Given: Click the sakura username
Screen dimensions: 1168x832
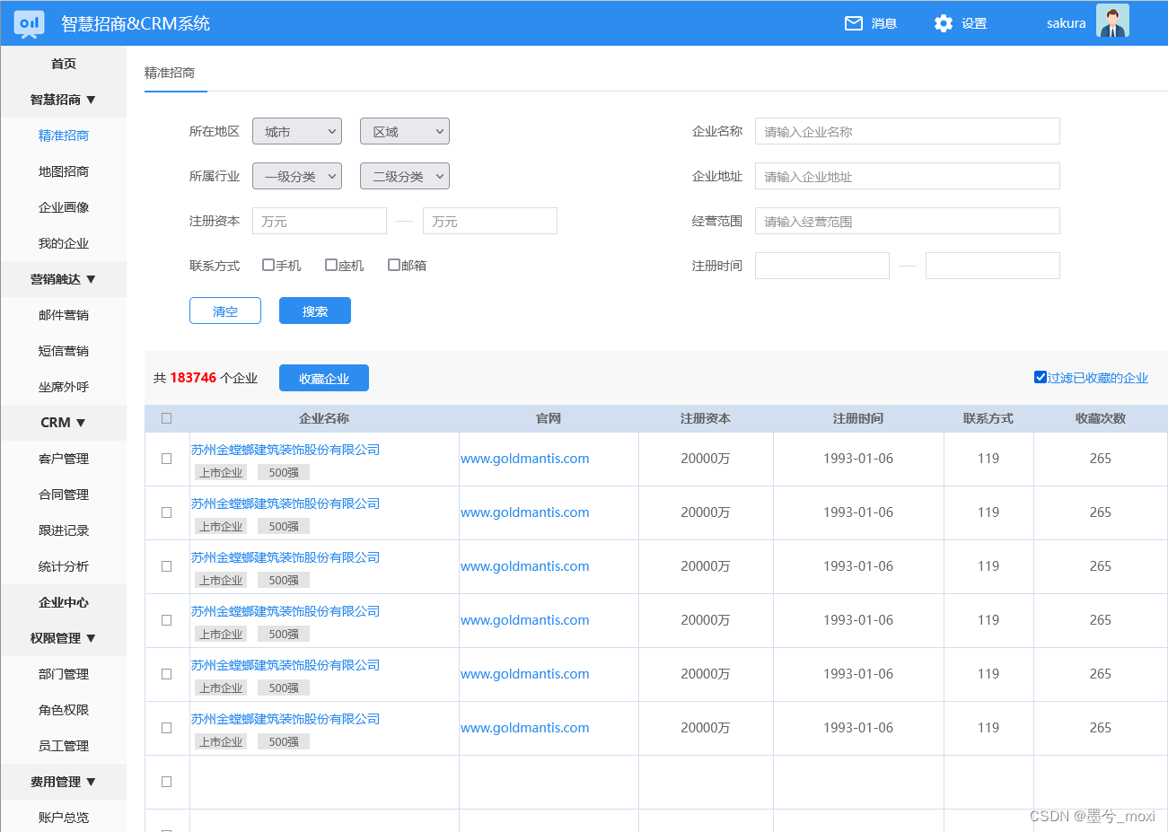Looking at the screenshot, I should point(1066,23).
